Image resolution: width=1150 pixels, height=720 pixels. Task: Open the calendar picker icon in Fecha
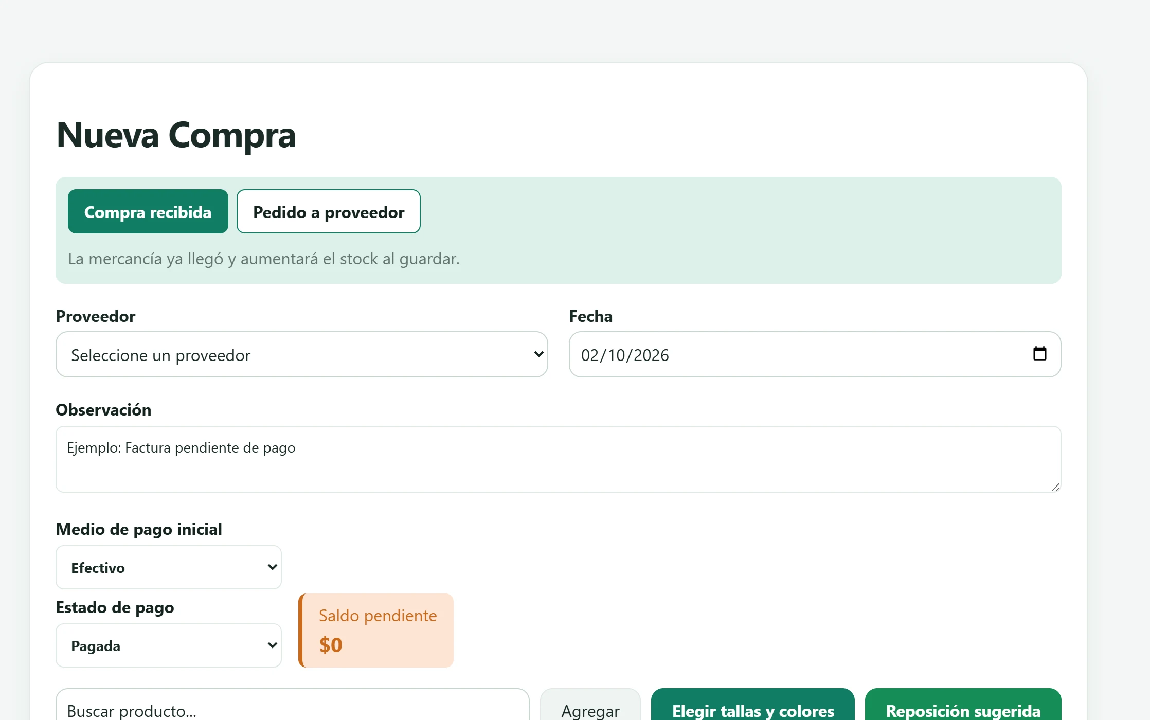click(x=1039, y=354)
